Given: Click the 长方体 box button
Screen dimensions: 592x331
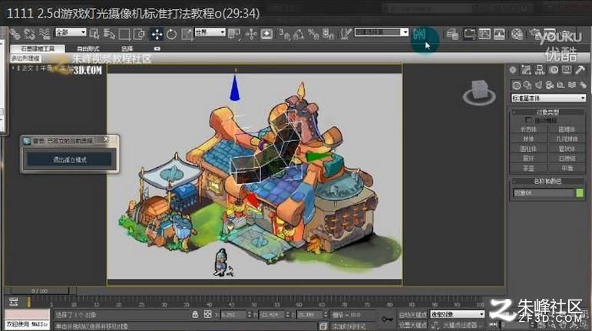Looking at the screenshot, I should tap(528, 129).
